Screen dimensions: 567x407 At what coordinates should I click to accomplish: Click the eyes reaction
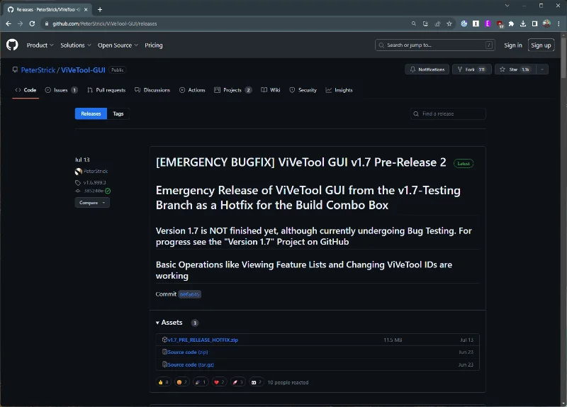coord(256,382)
